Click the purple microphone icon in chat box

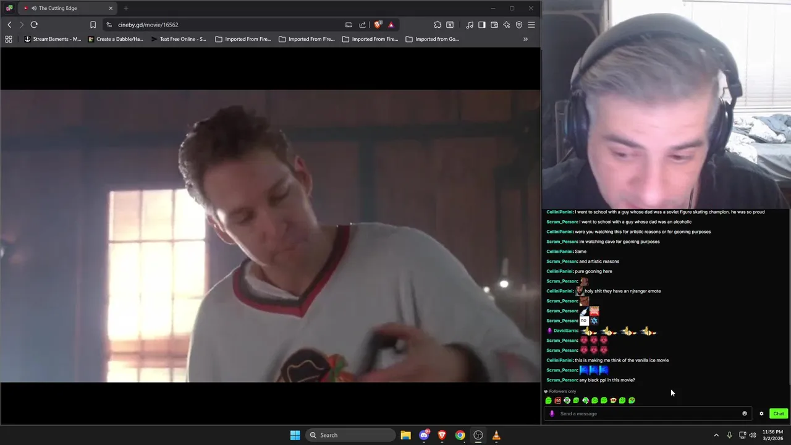point(552,413)
